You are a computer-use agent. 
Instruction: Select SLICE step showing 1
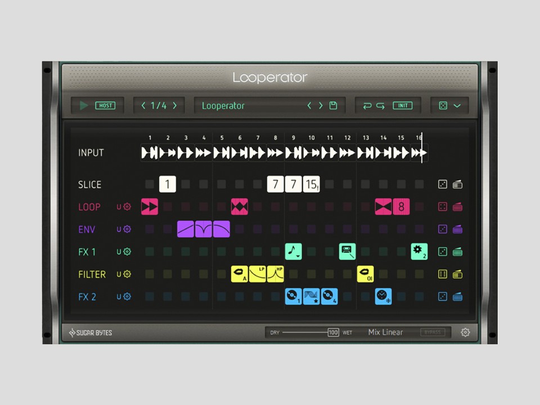tap(168, 184)
